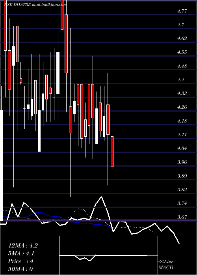
Task: Click the 4.55 price level label
Action: click(182, 52)
